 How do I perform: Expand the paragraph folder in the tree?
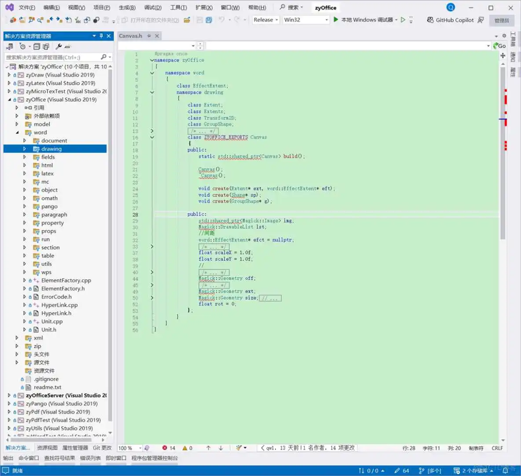pyautogui.click(x=25, y=214)
